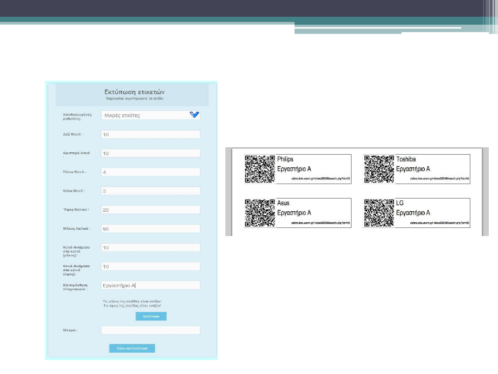Select the 'Πάνω Κενό' field with value 4
This screenshot has height=374, width=498.
point(150,172)
